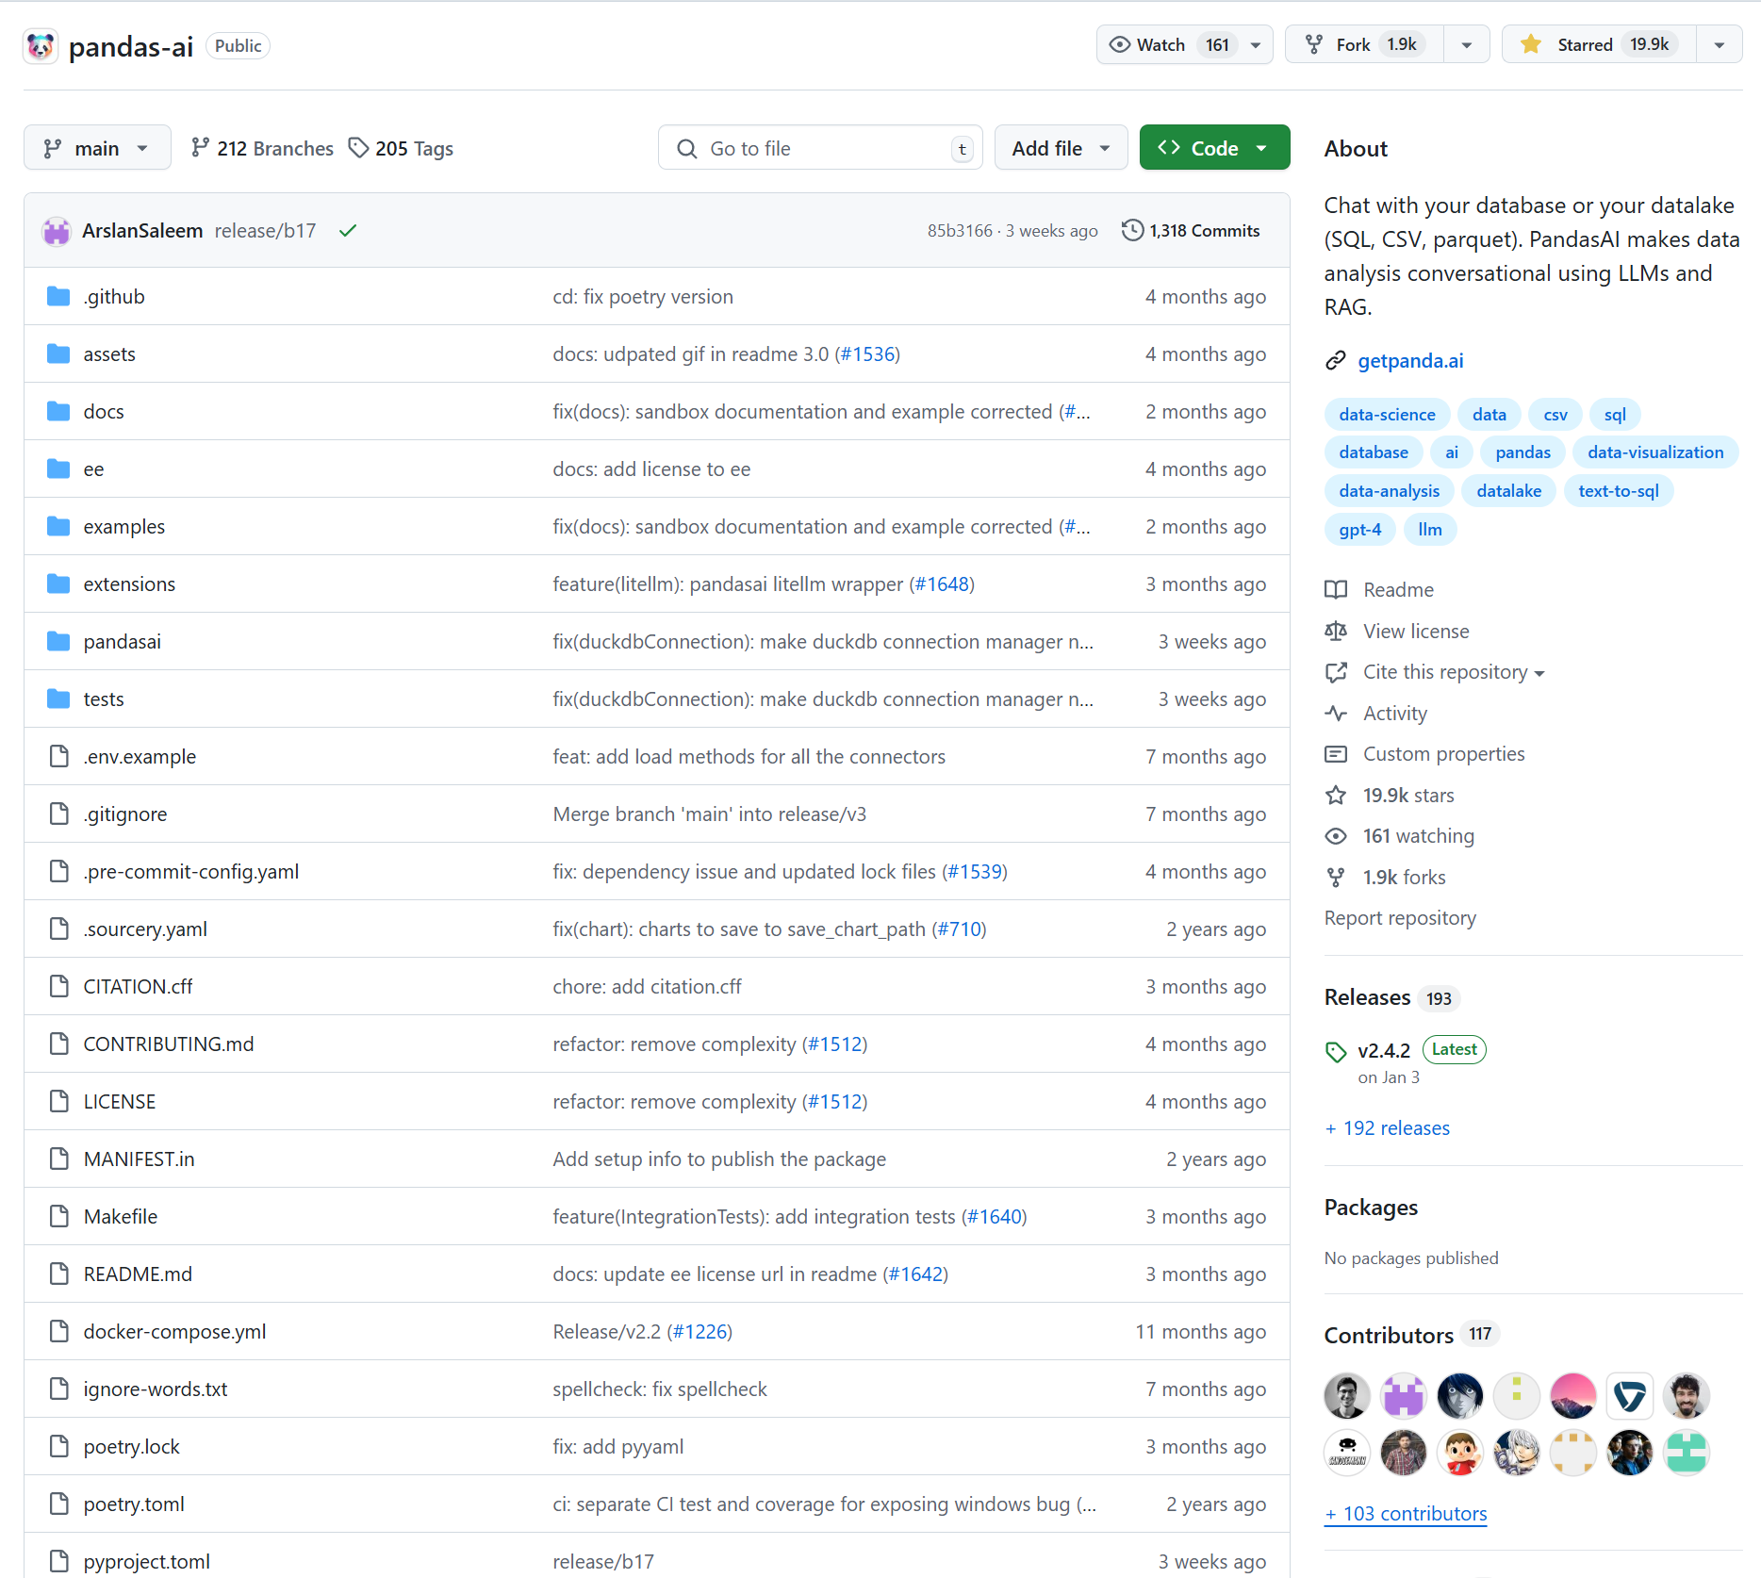Open the .sourcery.yaml file

coord(145,929)
